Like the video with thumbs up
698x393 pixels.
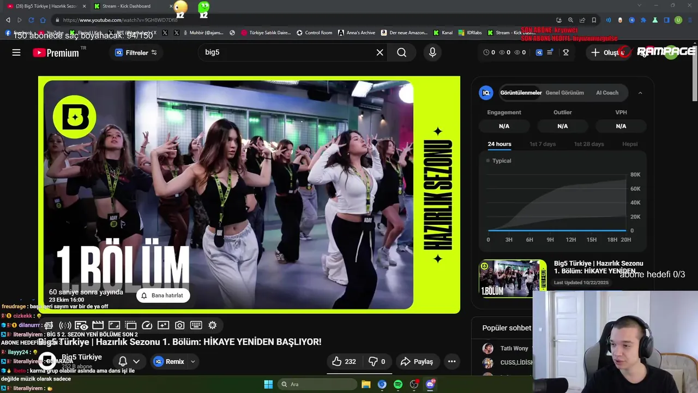pyautogui.click(x=344, y=361)
